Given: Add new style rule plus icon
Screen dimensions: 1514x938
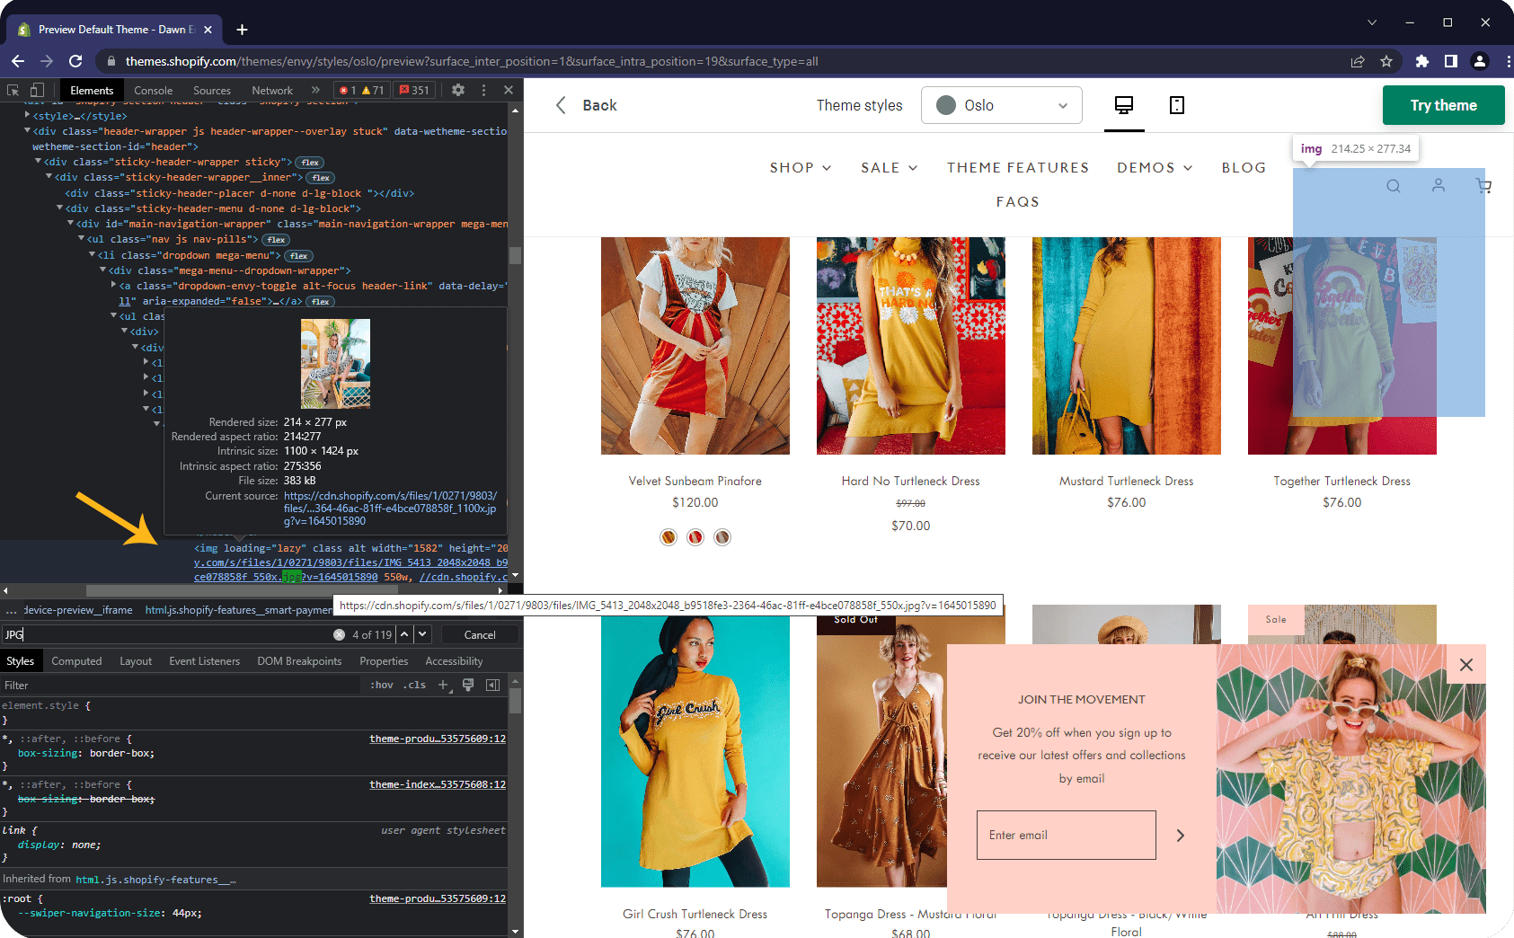Looking at the screenshot, I should (x=443, y=685).
